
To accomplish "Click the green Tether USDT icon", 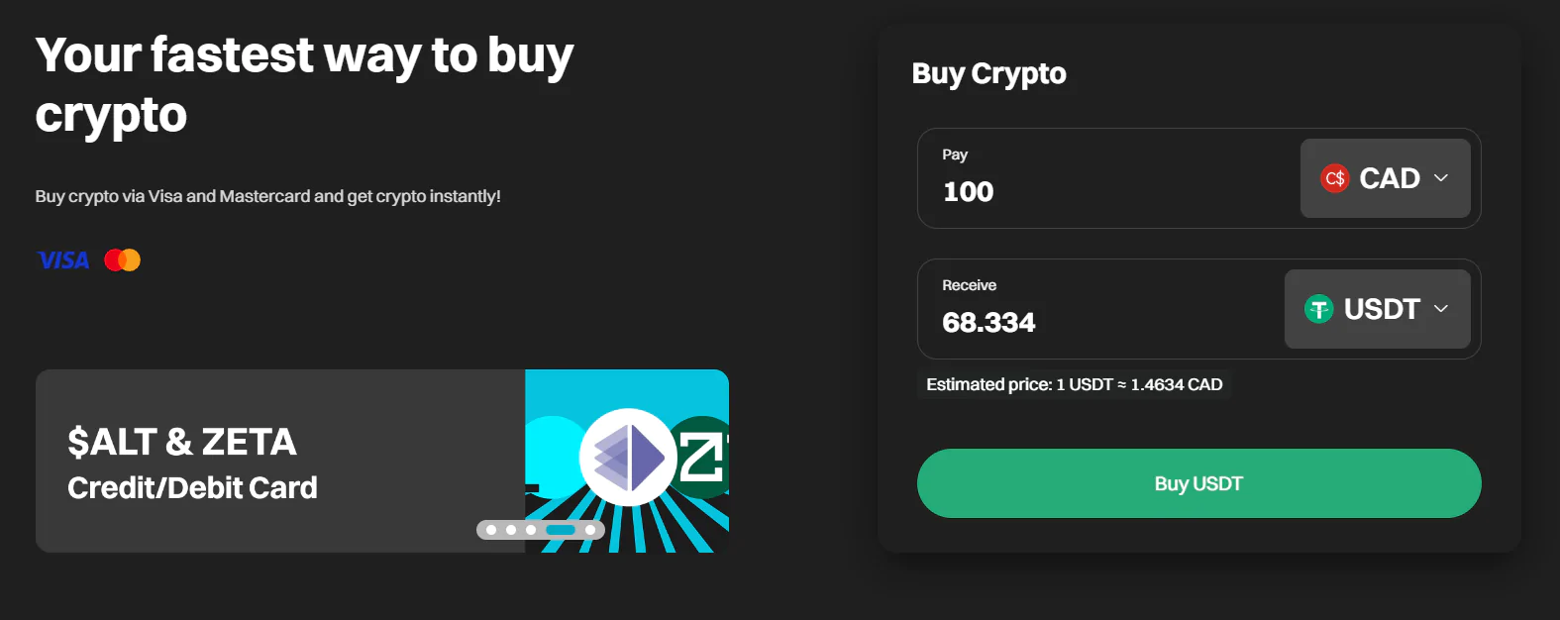I will click(1318, 309).
